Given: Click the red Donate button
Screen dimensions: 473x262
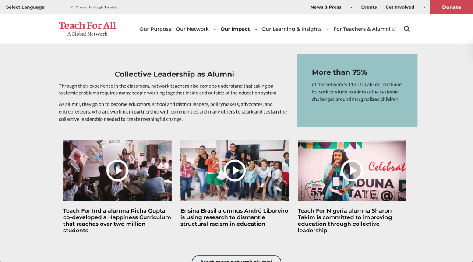Looking at the screenshot, I should tap(451, 7).
